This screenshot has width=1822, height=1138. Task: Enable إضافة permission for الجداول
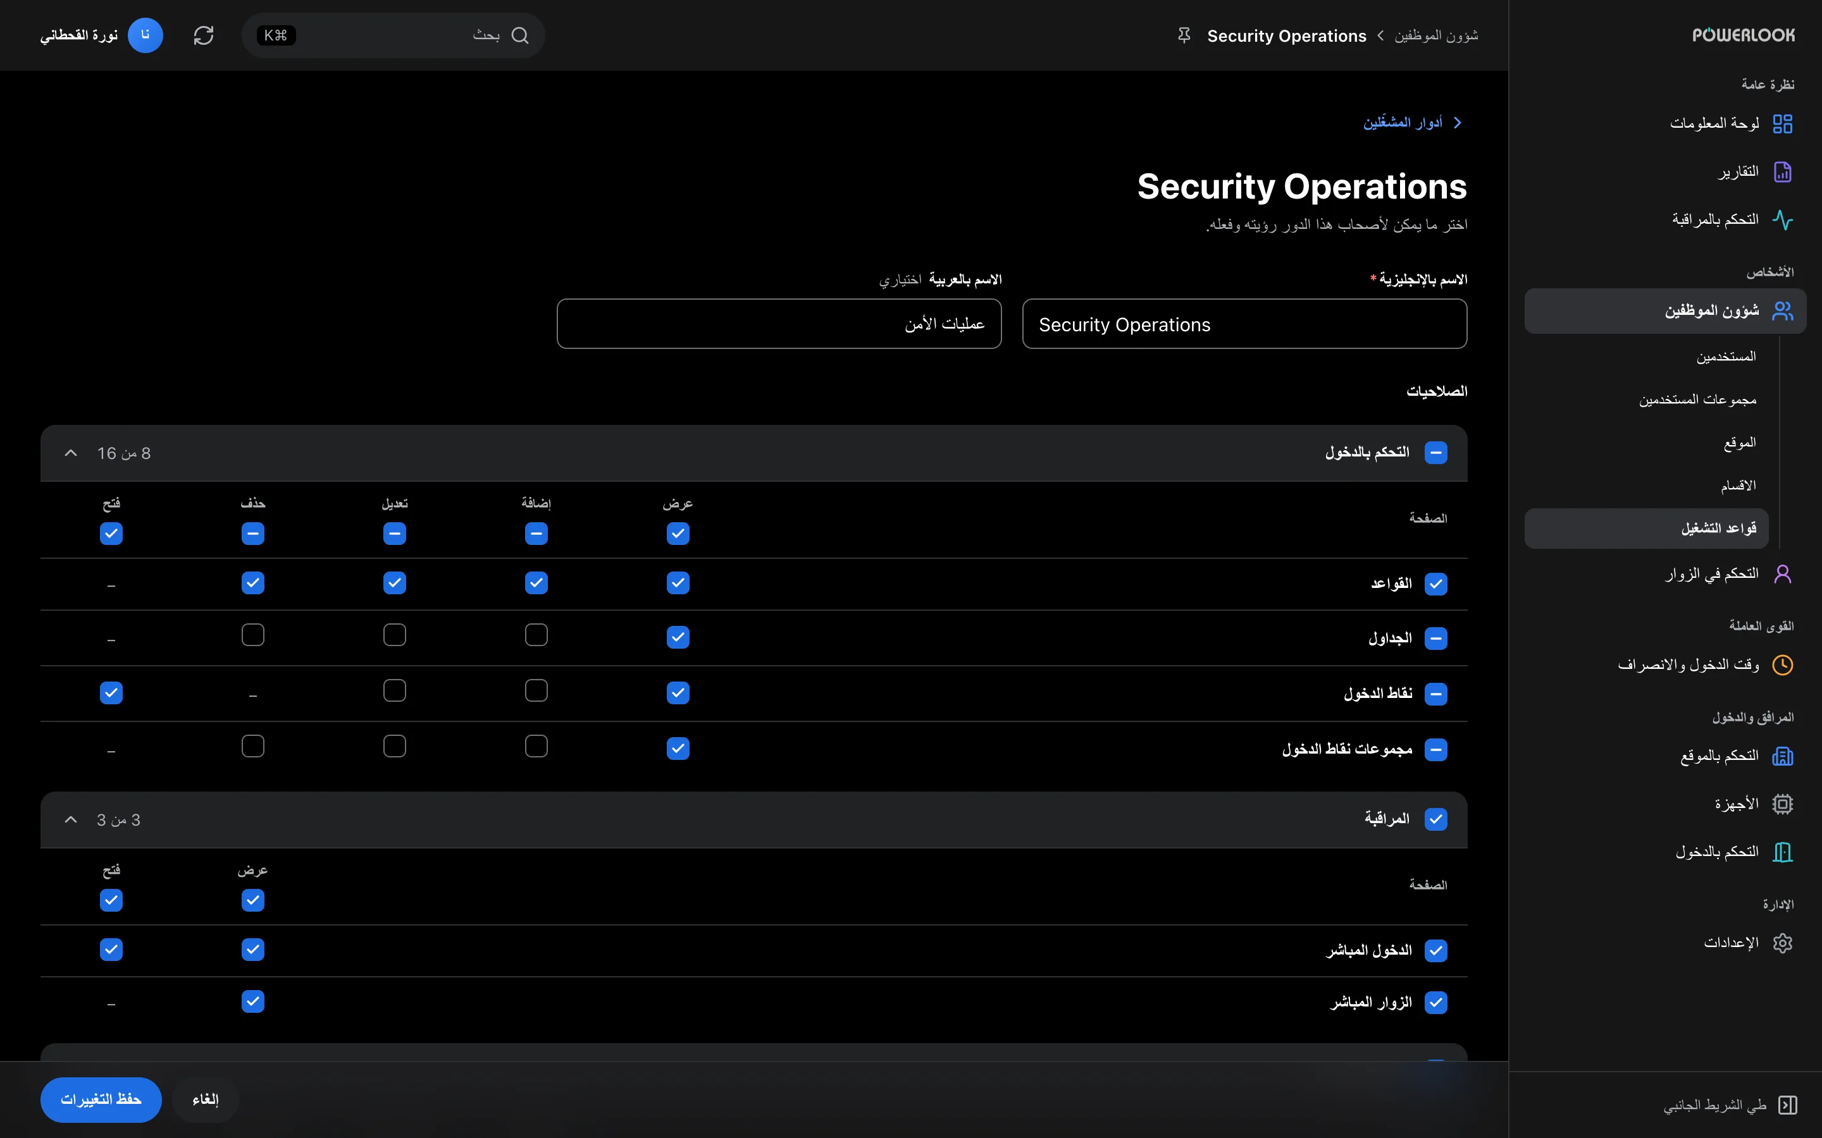[x=536, y=635]
